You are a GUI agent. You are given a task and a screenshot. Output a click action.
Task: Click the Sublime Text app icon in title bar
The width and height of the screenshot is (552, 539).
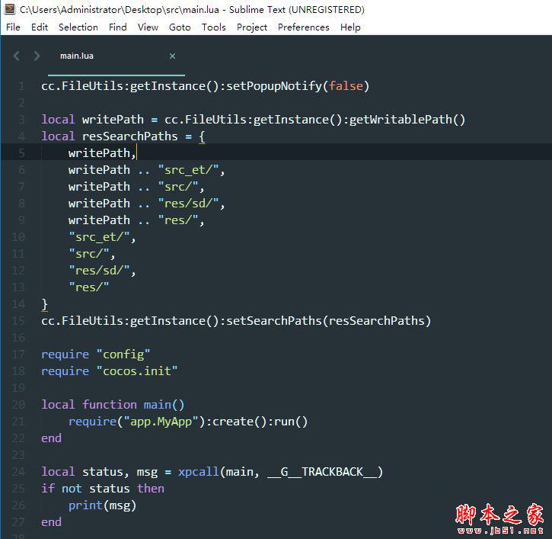(x=9, y=9)
